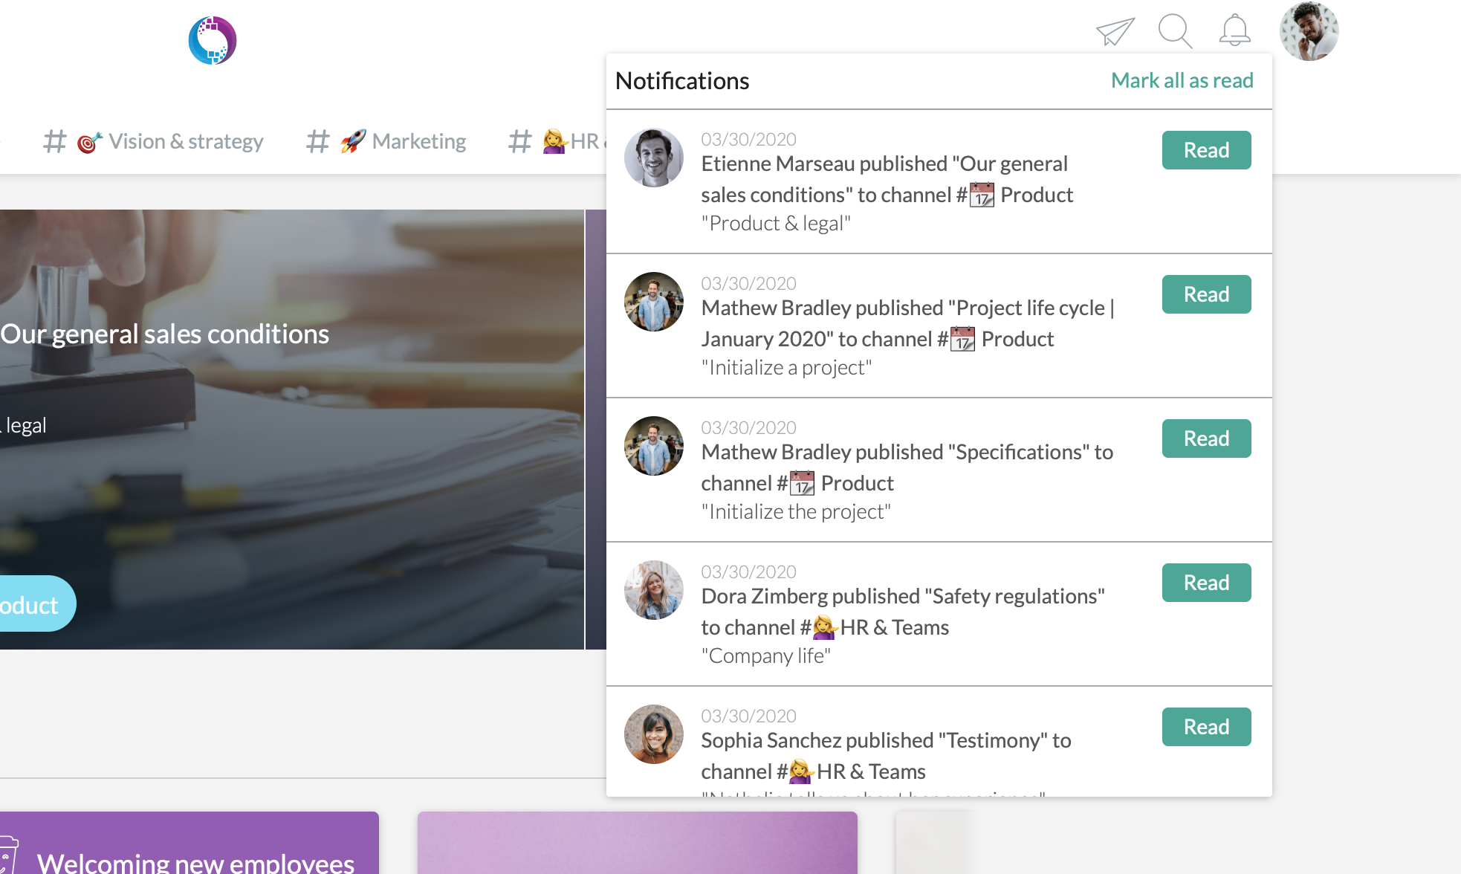The height and width of the screenshot is (874, 1461).
Task: Click the dart target icon near Vision & strategy
Action: tap(87, 141)
